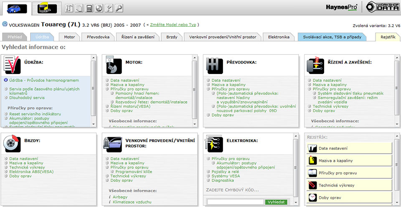Screen dimensions: 401x207
Task: Open the Motor tab
Action: (x=70, y=37)
